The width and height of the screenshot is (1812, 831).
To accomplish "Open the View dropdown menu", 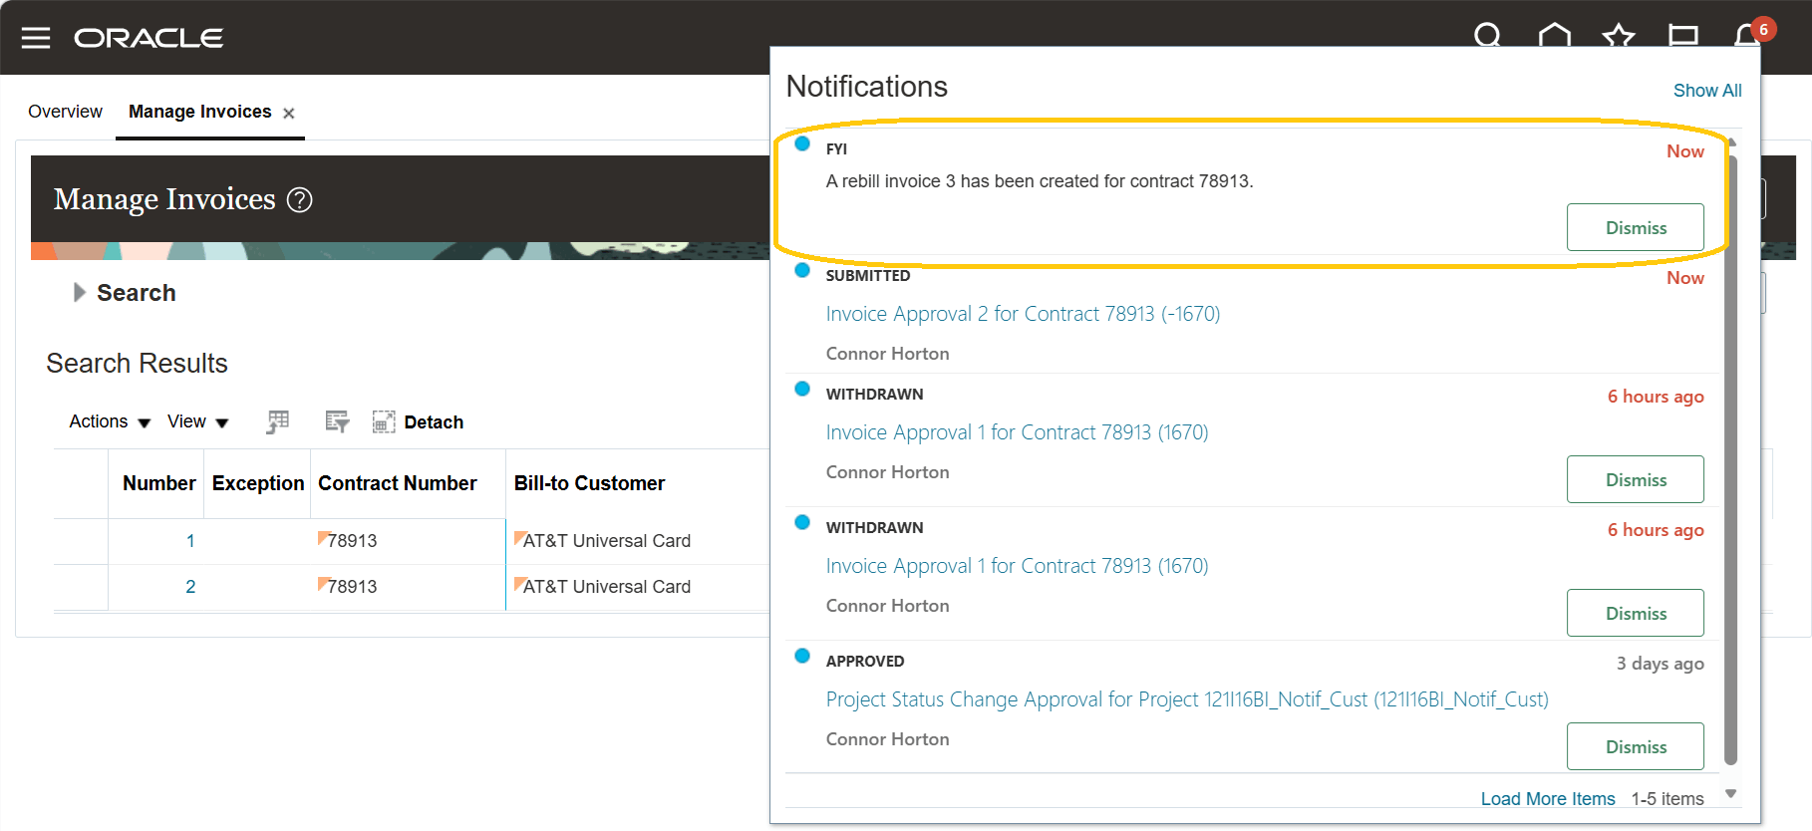I will (197, 422).
